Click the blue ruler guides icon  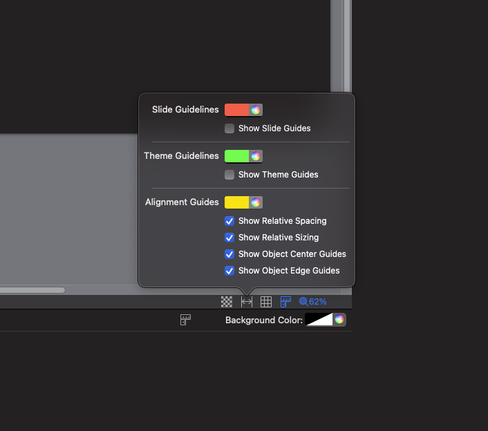(285, 302)
